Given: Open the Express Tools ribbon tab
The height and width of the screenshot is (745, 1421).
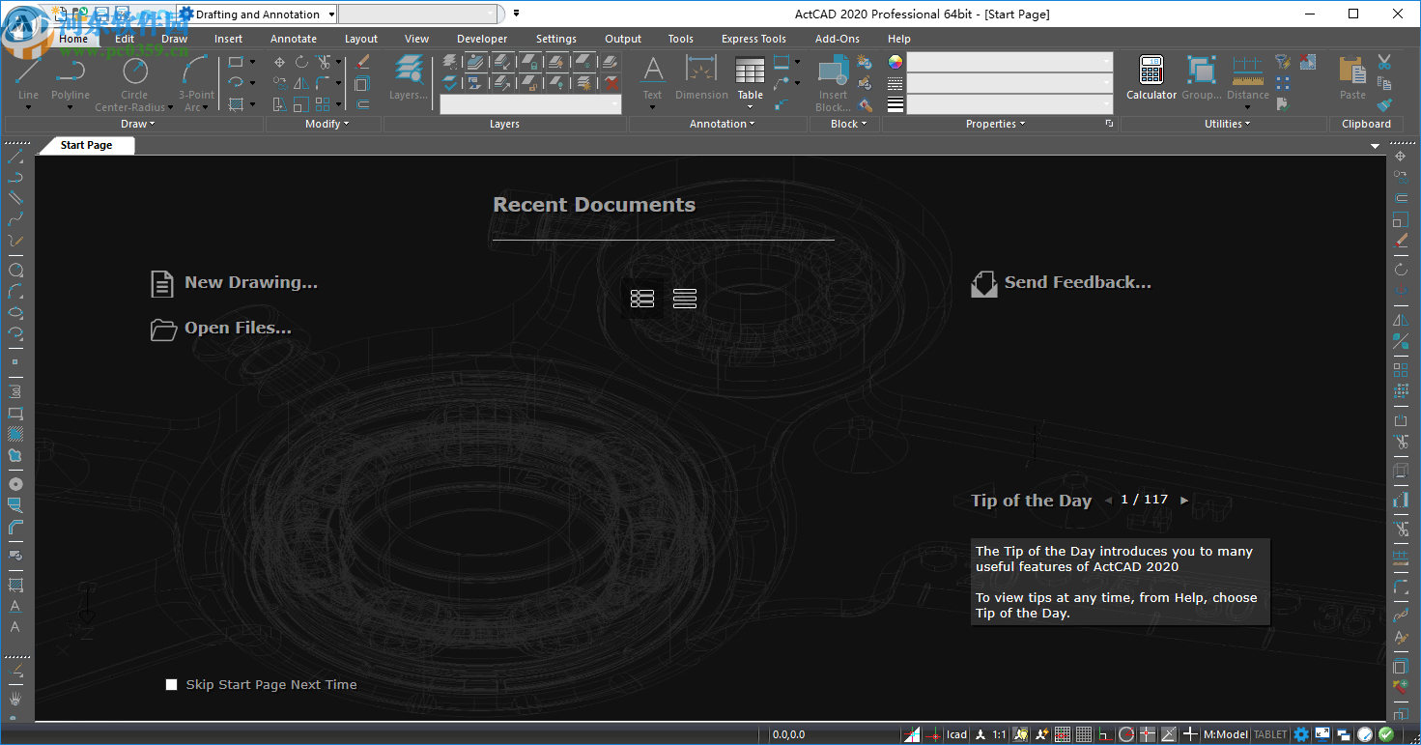Looking at the screenshot, I should 753,39.
